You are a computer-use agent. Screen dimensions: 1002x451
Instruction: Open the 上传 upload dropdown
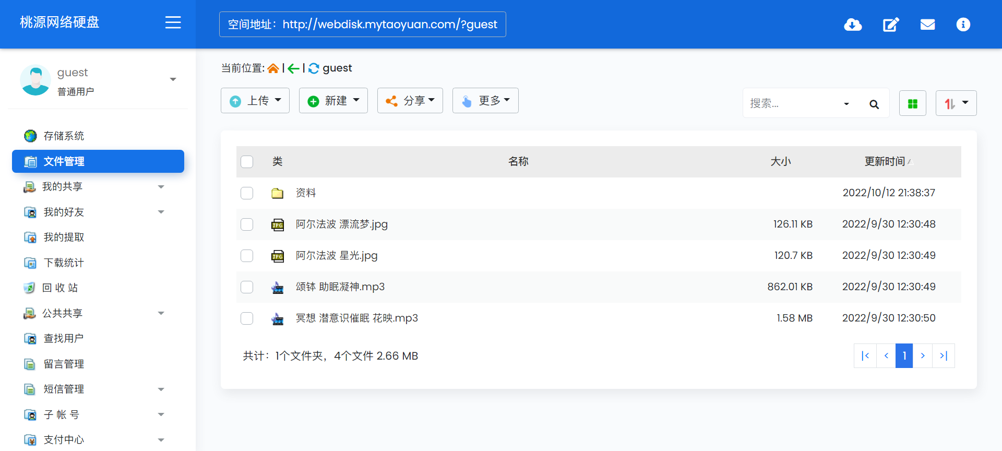[x=255, y=101]
